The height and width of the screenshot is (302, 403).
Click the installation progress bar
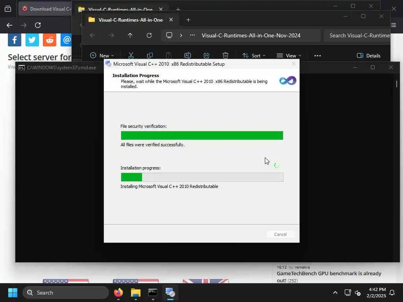pos(202,177)
